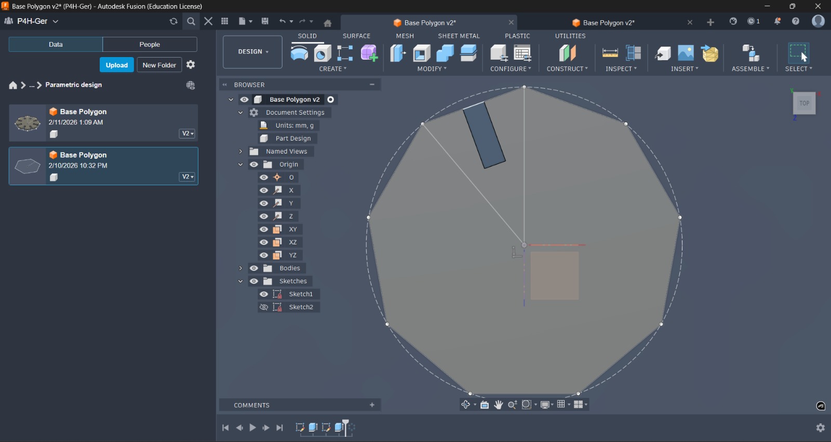Switch to the UTILITIES tab

point(570,36)
